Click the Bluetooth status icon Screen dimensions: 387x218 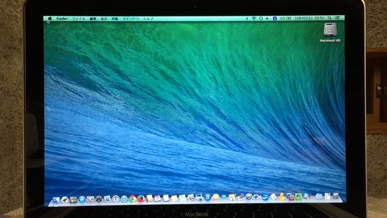[x=247, y=18]
